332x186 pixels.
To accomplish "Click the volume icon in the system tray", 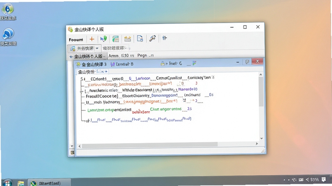I will click(308, 180).
